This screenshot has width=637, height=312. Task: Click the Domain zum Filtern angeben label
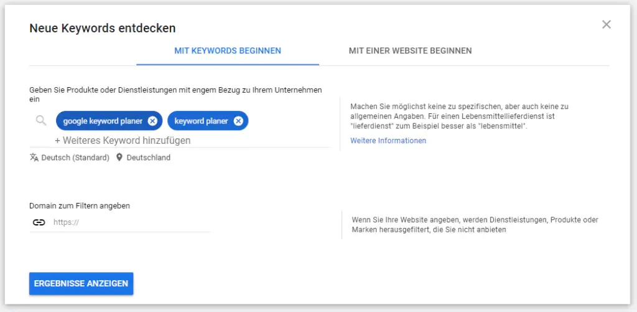click(80, 206)
